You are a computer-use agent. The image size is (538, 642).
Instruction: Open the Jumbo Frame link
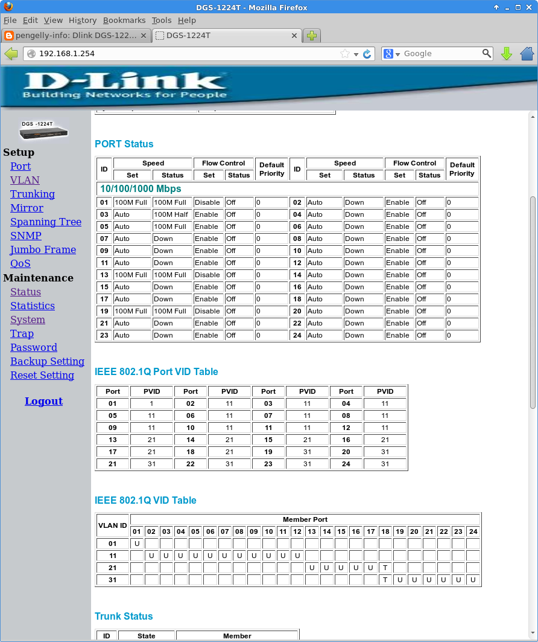(x=43, y=250)
